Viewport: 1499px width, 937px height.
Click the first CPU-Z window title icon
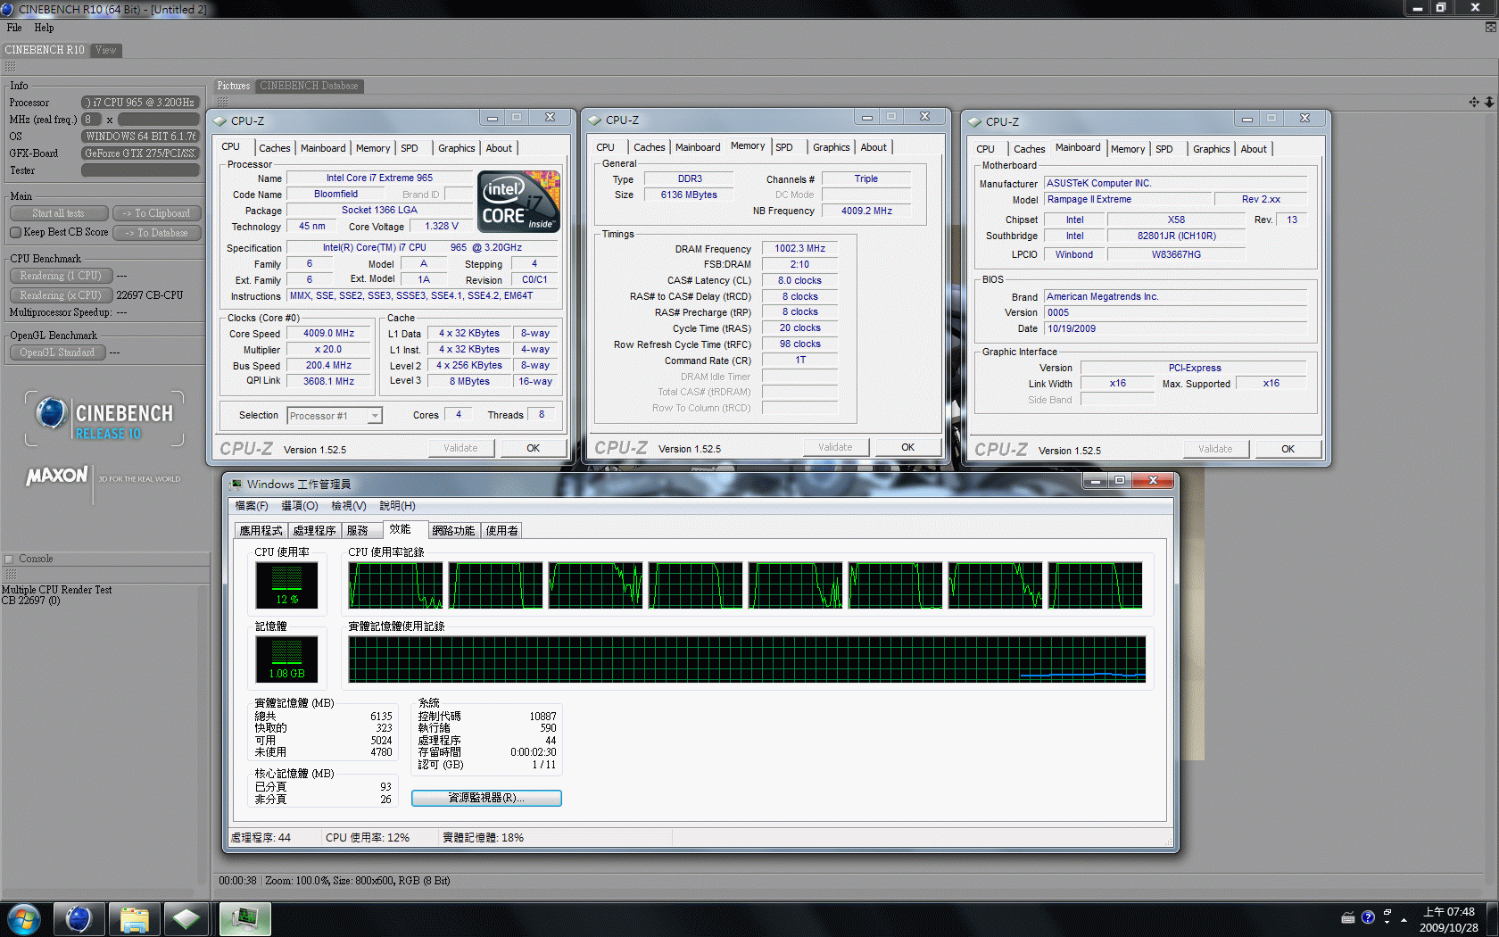point(219,120)
